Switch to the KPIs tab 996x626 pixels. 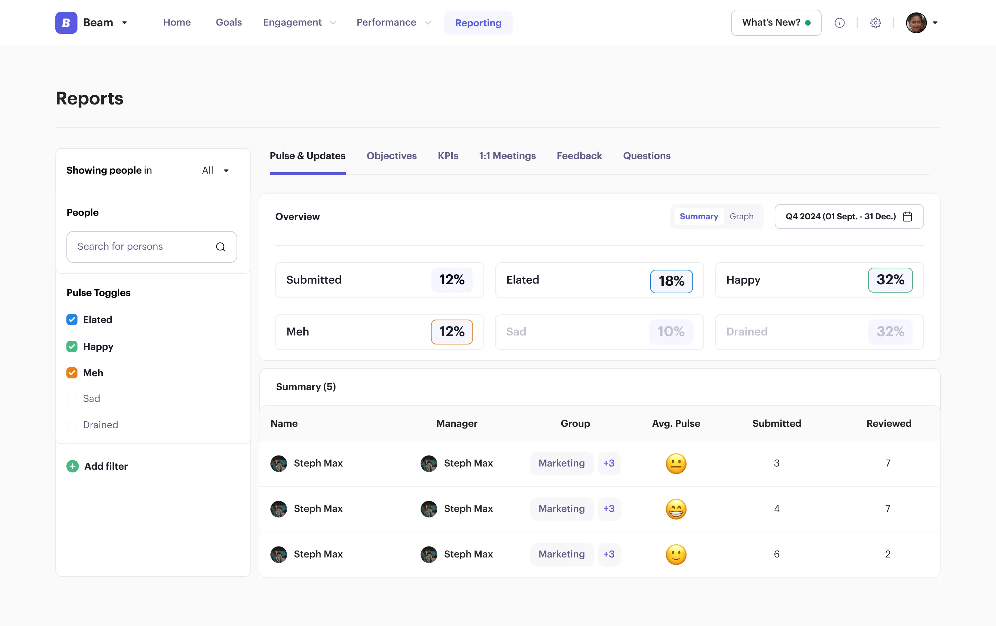(448, 156)
